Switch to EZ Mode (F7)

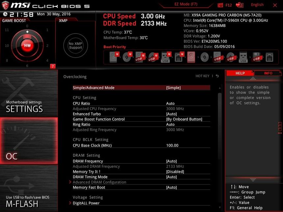pos(186,5)
